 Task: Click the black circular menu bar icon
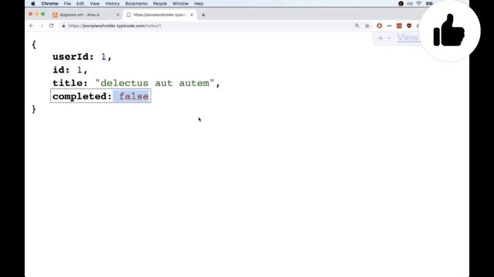pos(401,3)
